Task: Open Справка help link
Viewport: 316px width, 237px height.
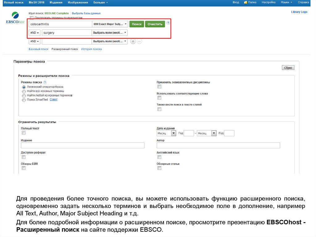Action: tap(303, 2)
